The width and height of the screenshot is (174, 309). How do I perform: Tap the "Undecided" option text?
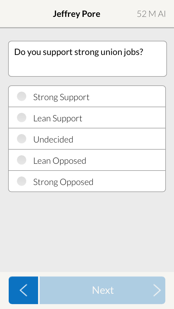click(x=53, y=140)
